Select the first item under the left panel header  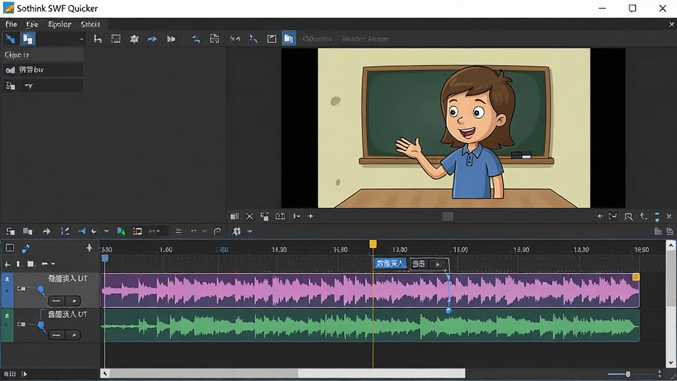pyautogui.click(x=42, y=70)
